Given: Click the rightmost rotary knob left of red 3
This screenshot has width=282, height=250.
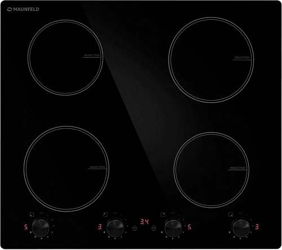Looking at the screenshot, I should [x=241, y=228].
